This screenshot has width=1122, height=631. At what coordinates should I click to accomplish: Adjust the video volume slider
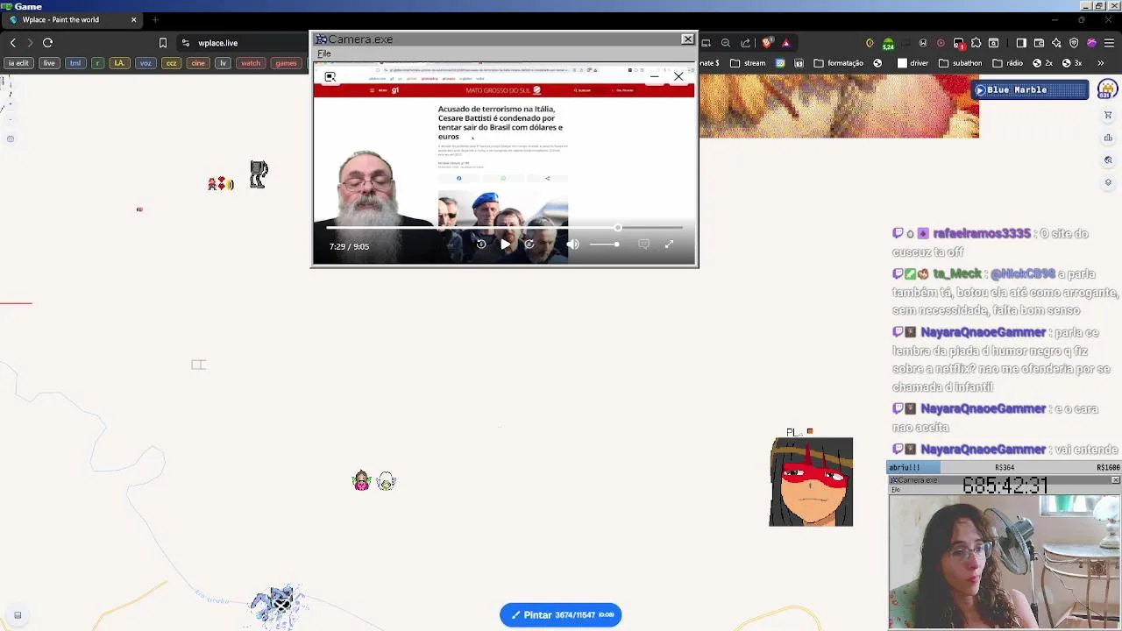click(x=604, y=245)
